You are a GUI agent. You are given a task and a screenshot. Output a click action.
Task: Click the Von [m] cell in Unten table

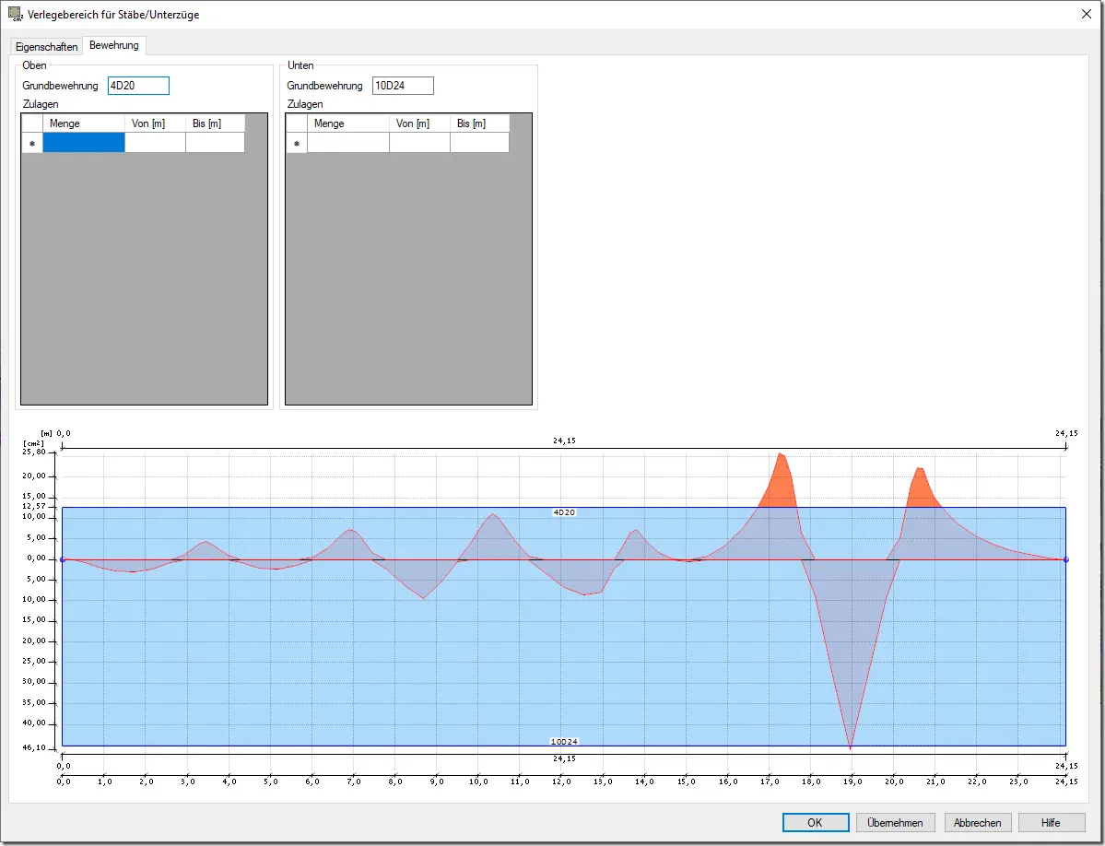pyautogui.click(x=419, y=143)
